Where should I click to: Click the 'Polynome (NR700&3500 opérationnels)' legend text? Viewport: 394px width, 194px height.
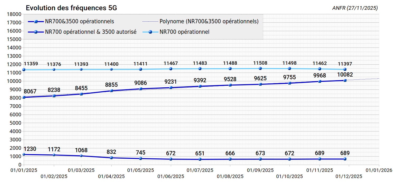209,22
